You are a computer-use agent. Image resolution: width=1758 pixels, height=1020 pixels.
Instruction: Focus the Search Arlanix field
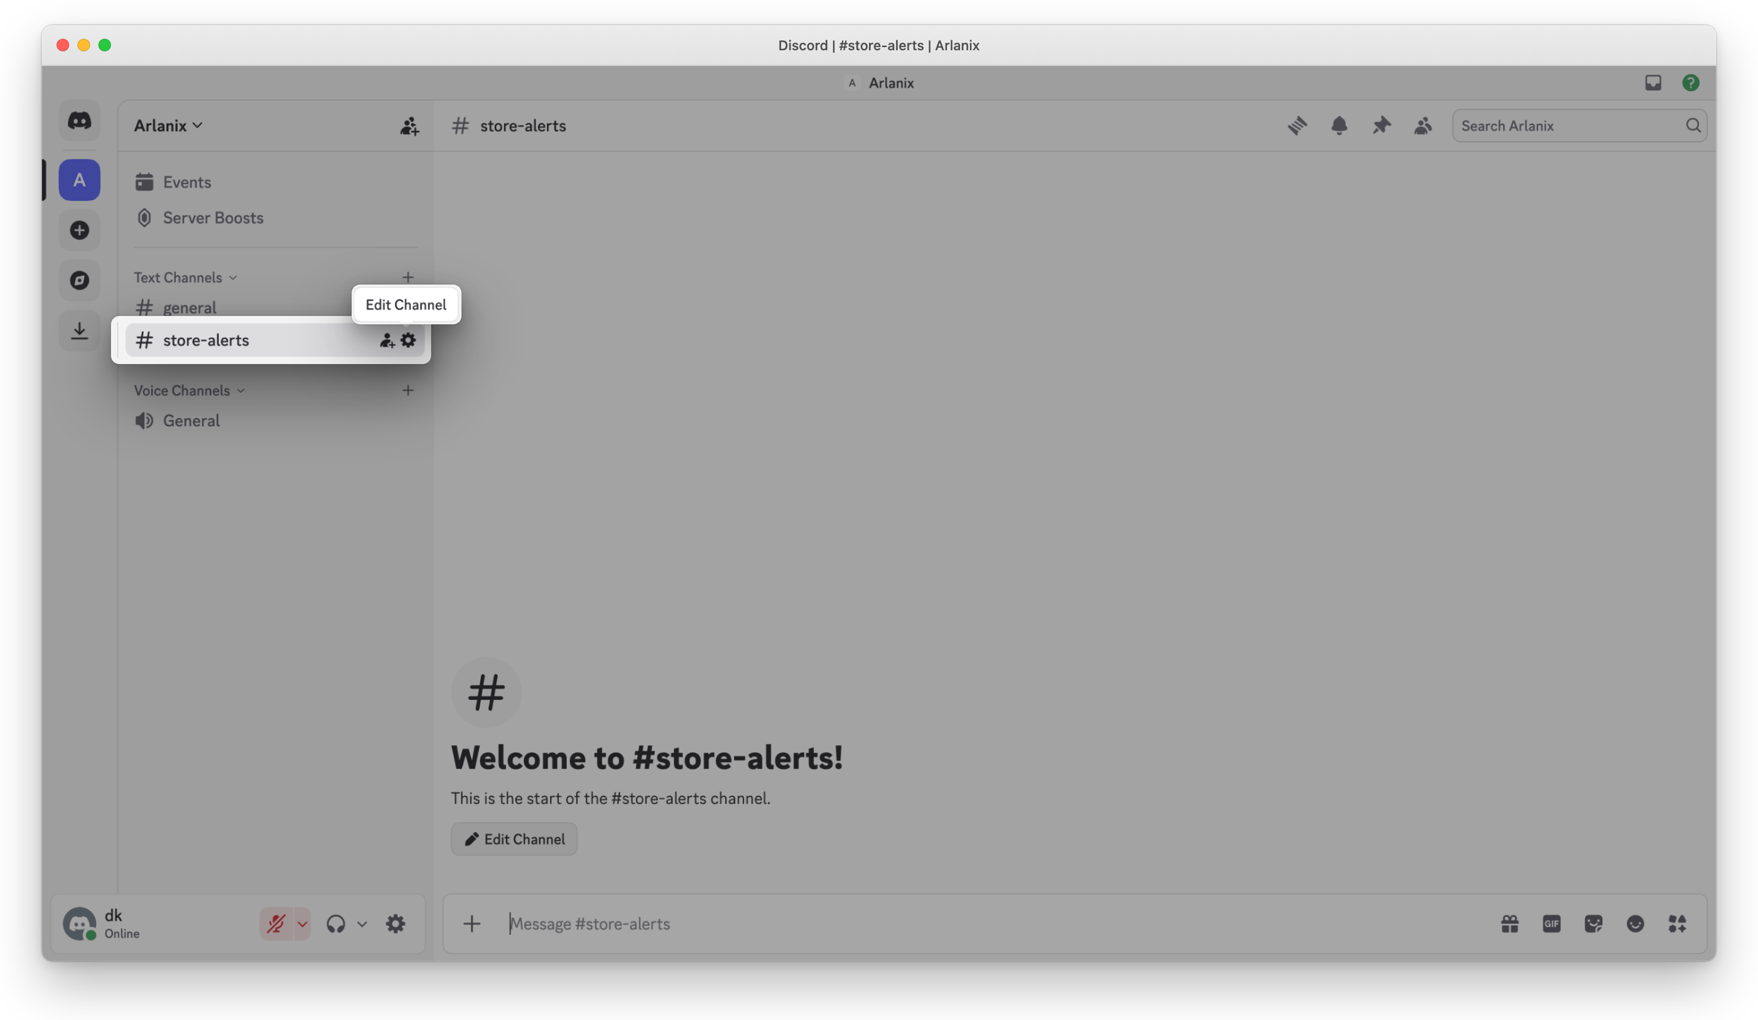click(1580, 126)
